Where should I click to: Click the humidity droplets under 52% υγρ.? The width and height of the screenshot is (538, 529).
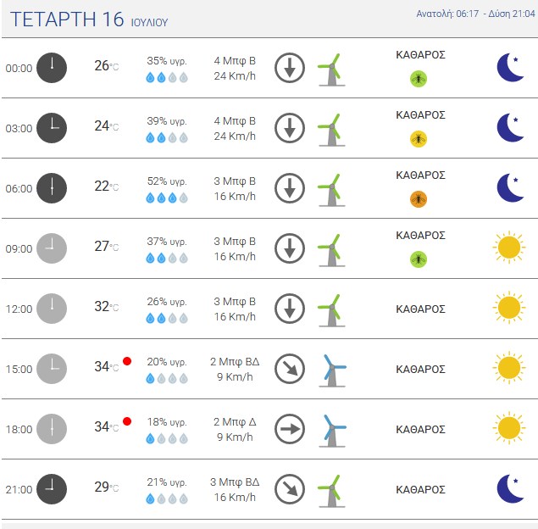(x=167, y=198)
